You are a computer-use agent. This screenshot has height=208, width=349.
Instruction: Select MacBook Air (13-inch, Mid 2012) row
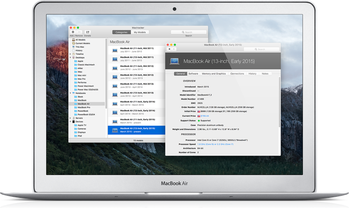tap(136, 76)
